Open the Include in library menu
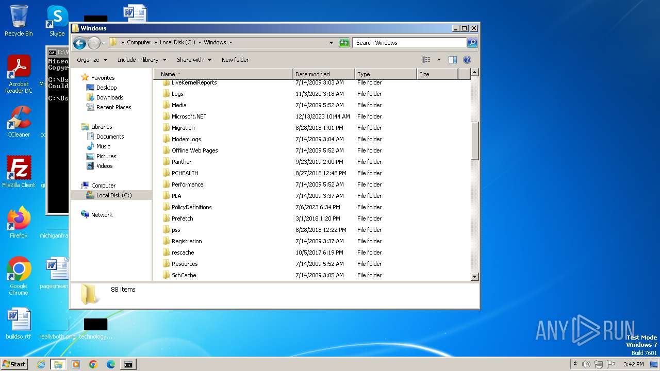 (142, 60)
